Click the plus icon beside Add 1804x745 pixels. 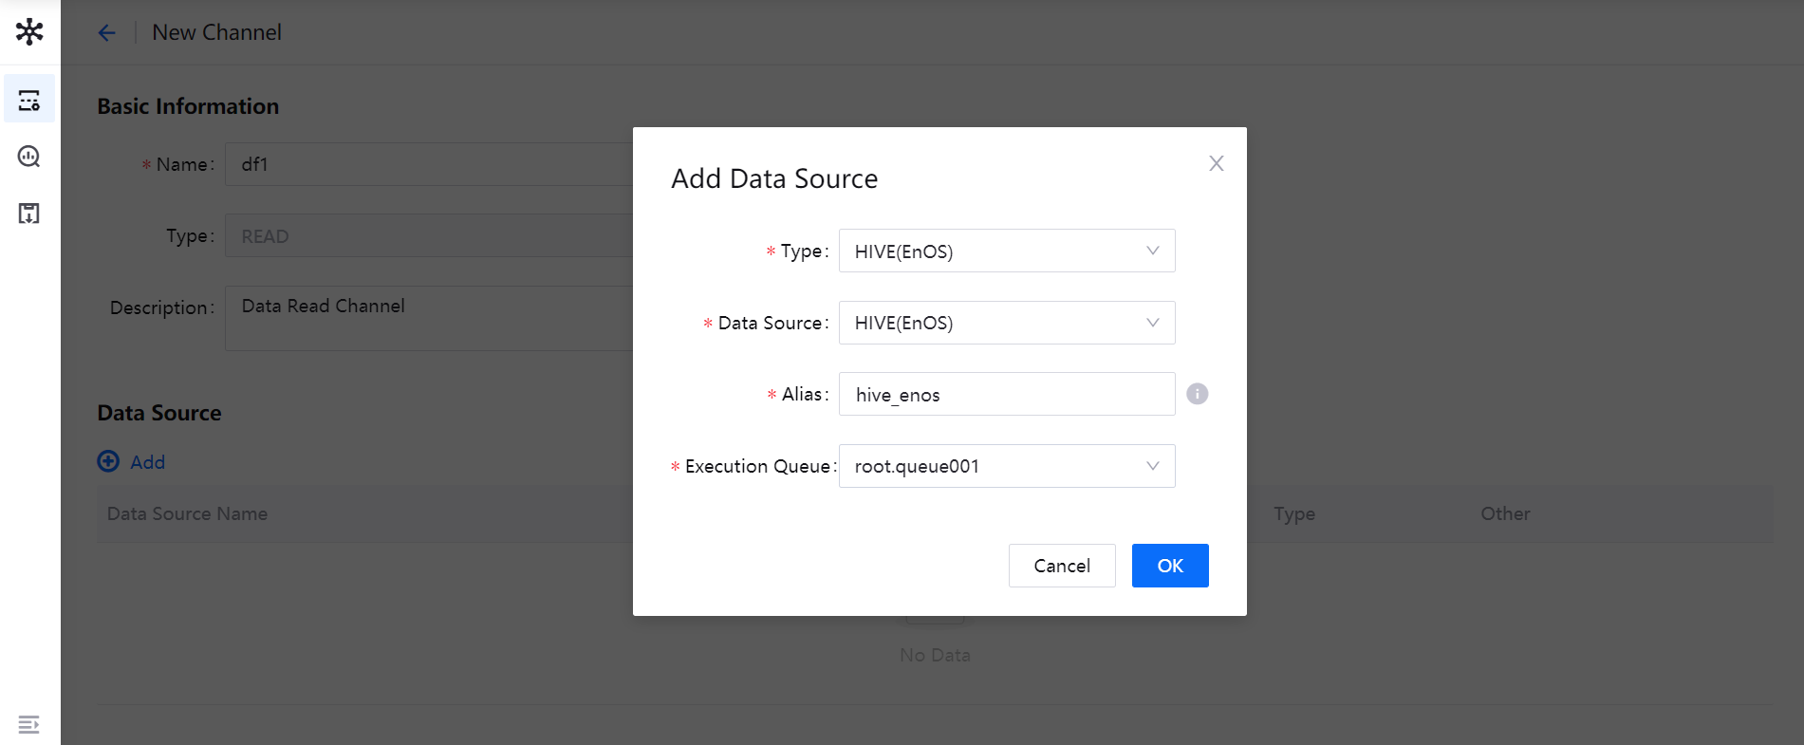(x=109, y=461)
